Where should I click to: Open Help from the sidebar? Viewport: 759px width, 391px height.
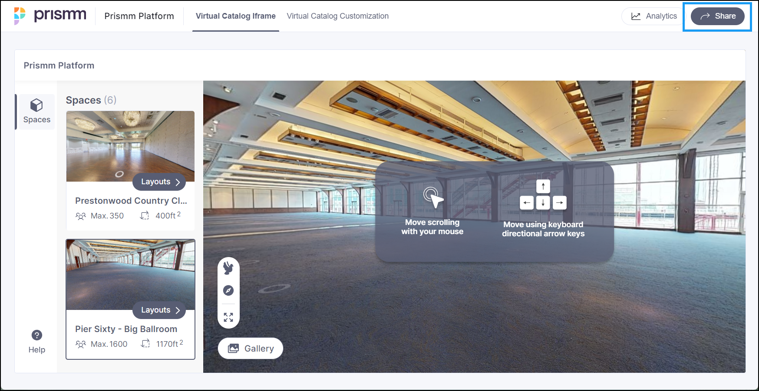point(36,342)
